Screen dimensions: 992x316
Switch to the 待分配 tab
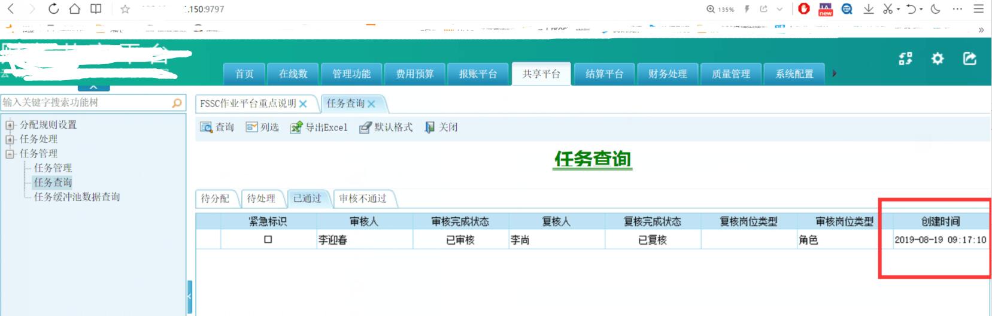215,199
